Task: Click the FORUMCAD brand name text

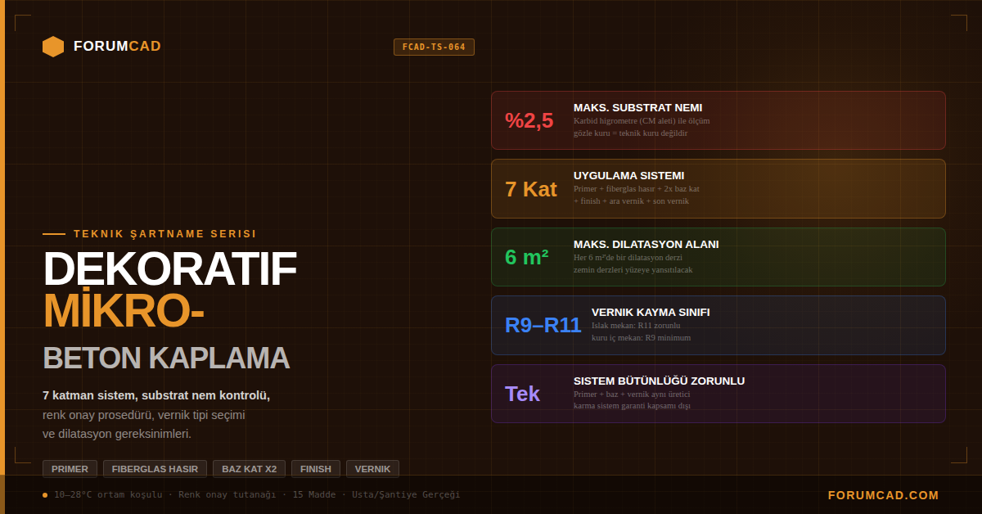Action: pyautogui.click(x=117, y=47)
